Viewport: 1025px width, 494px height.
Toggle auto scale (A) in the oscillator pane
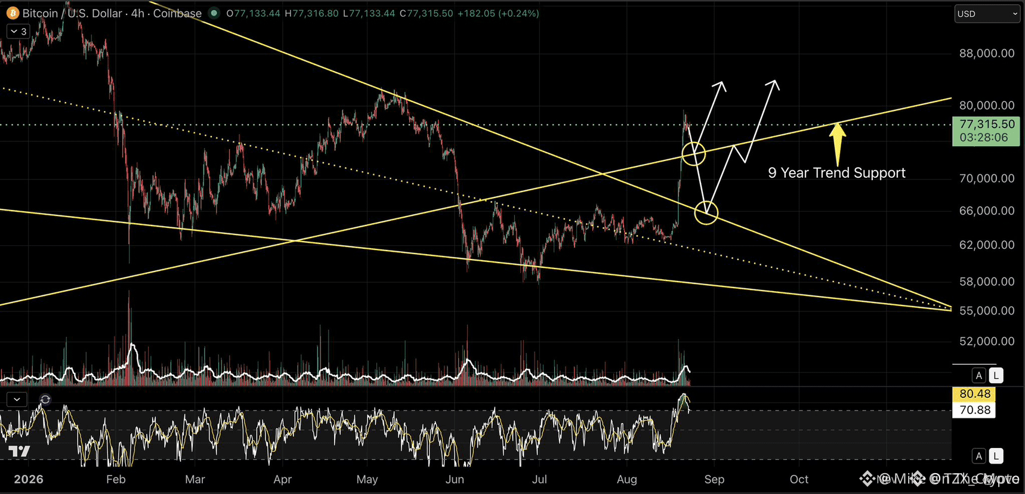point(978,456)
